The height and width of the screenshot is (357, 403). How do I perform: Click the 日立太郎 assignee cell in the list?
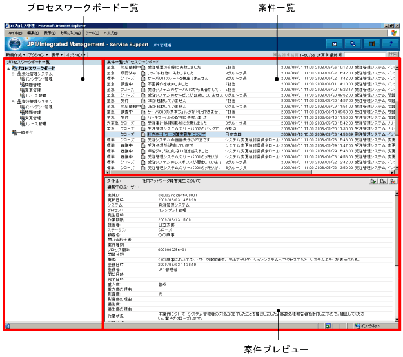coord(233,134)
